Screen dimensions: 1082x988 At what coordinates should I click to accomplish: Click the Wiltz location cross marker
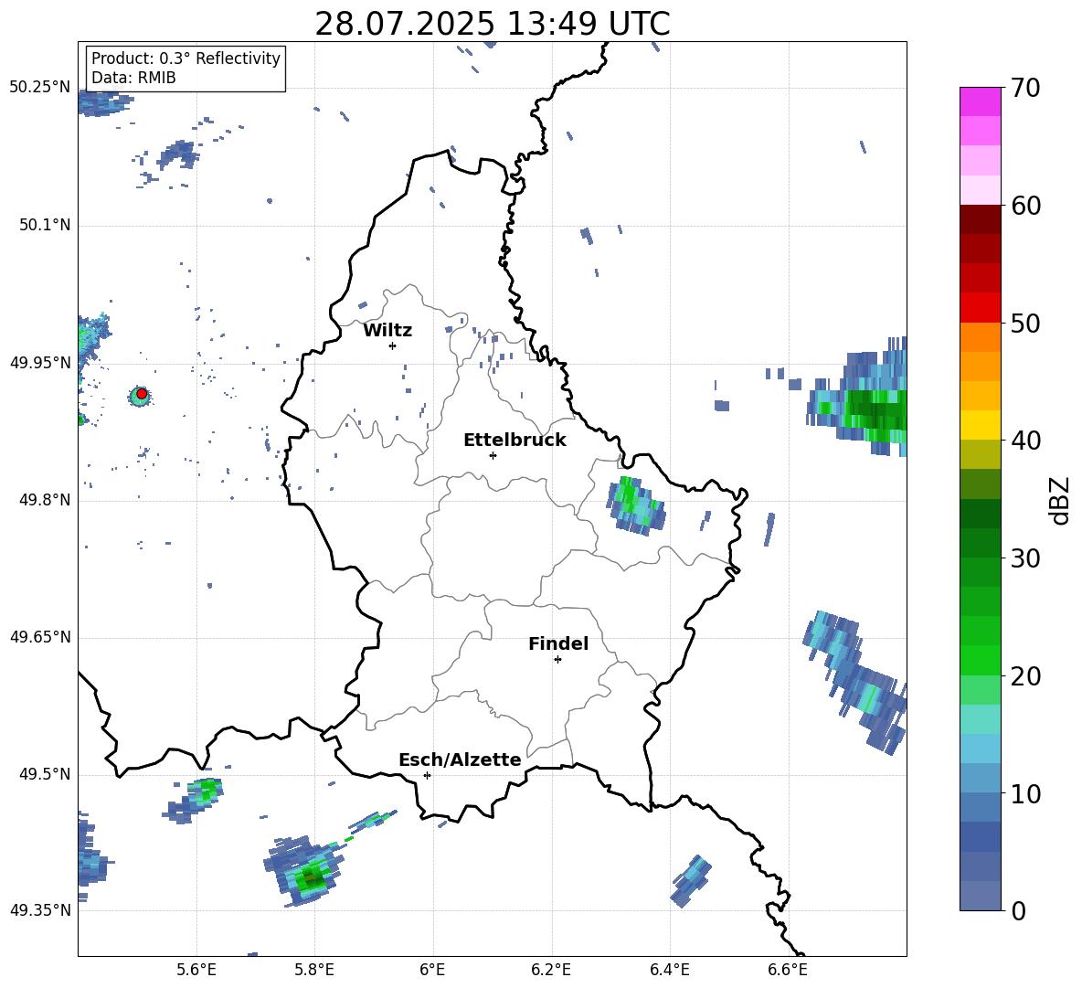[x=393, y=345]
